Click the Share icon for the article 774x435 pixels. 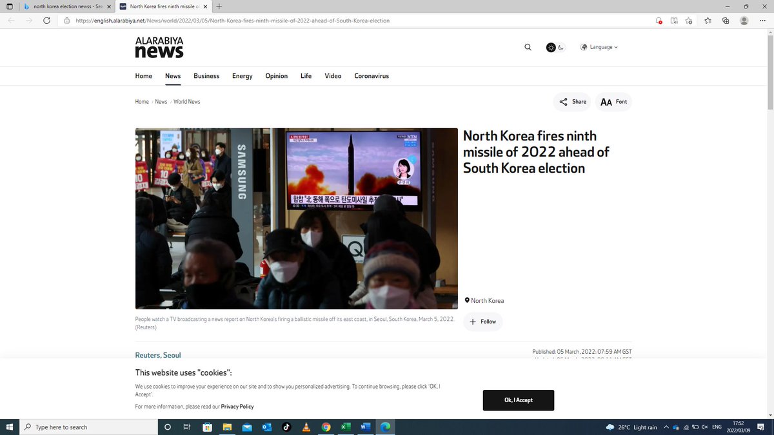(x=563, y=101)
